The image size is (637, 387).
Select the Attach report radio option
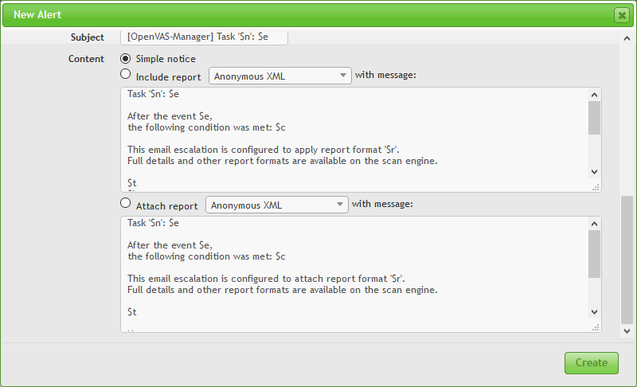point(126,203)
